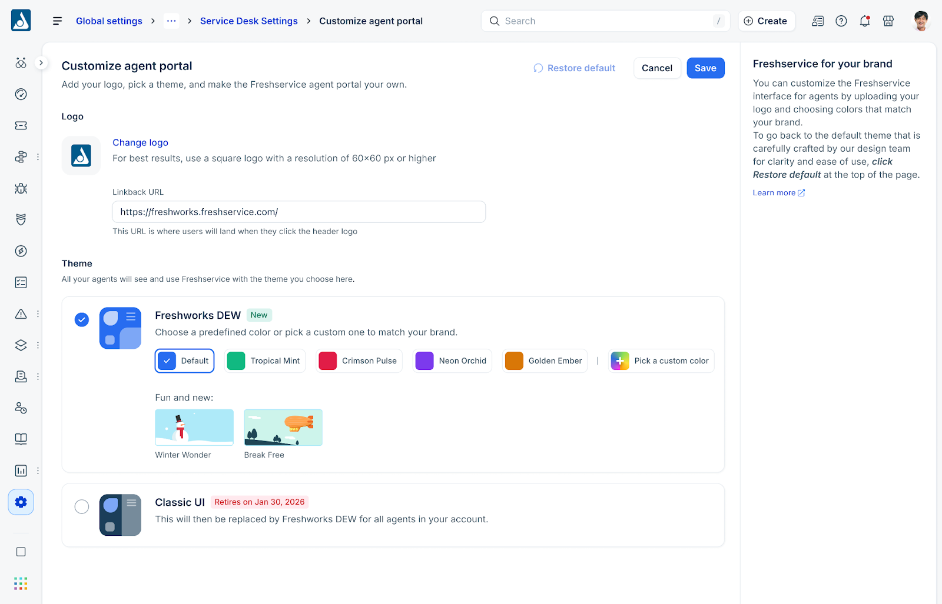Pick the Tropical Mint color
942x604 pixels.
[265, 361]
